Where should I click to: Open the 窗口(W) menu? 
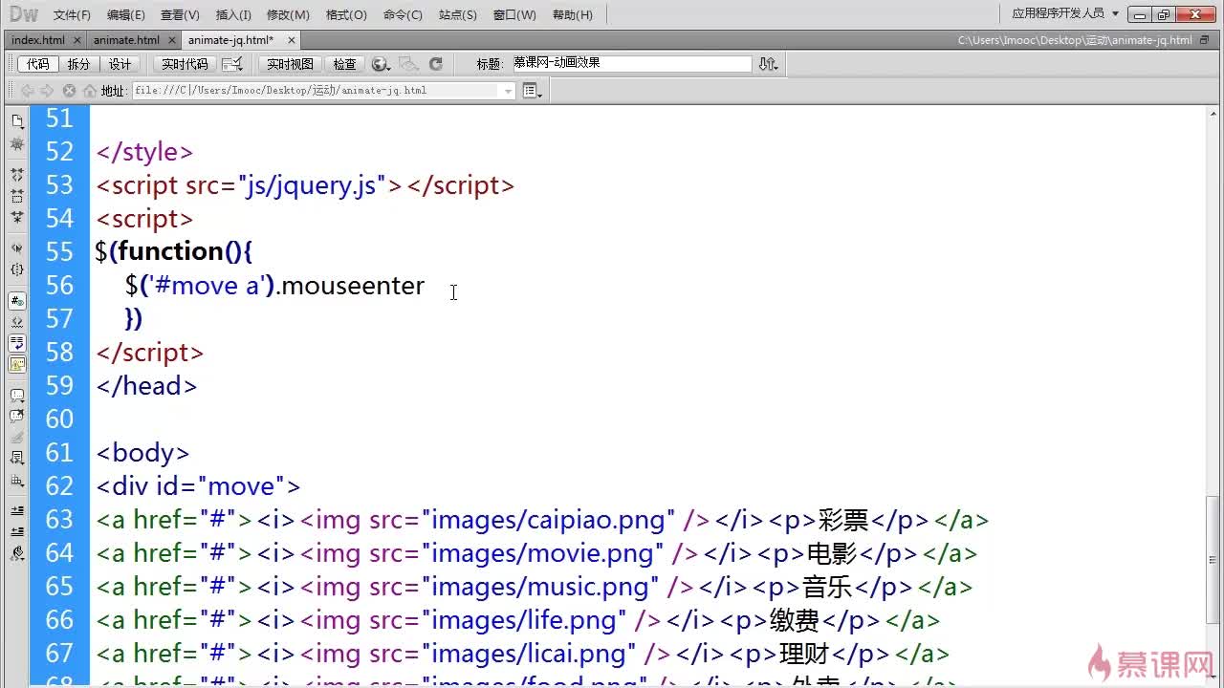click(514, 14)
